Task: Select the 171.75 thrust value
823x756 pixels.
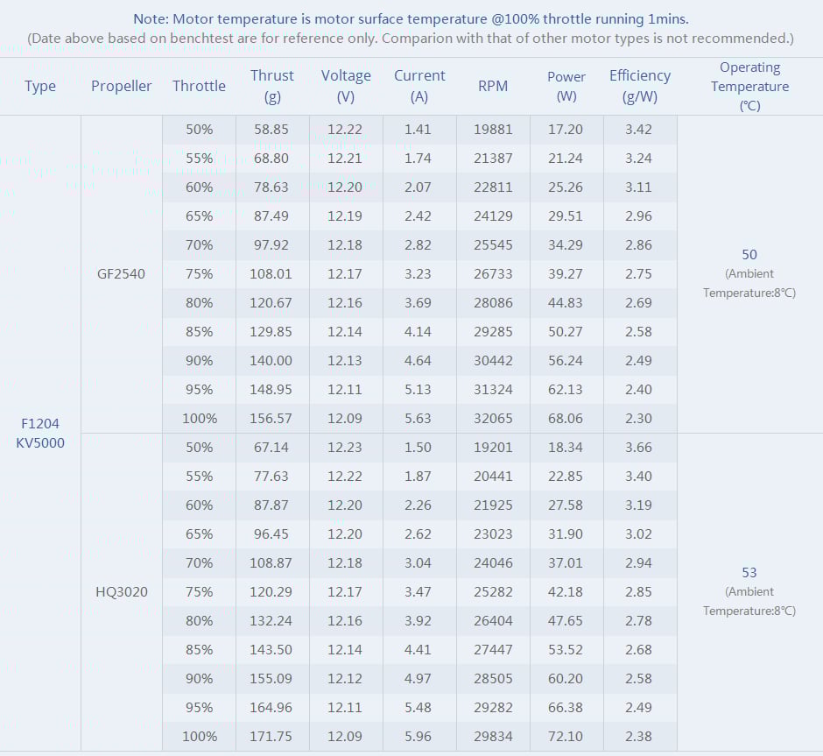Action: [272, 737]
